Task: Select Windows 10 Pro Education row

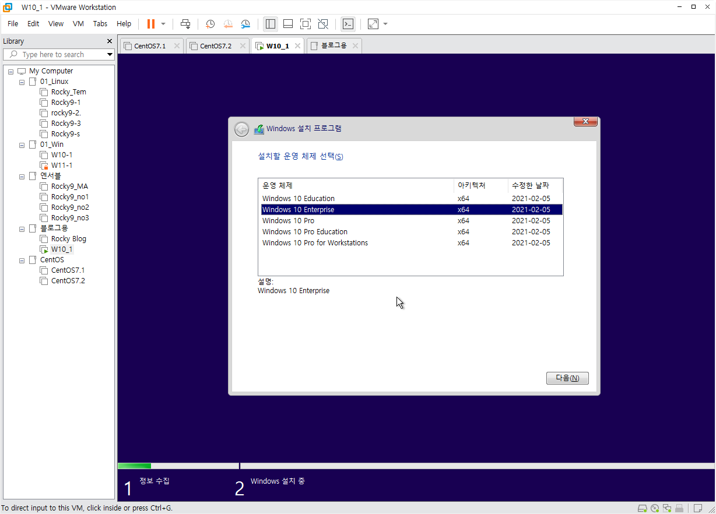Action: click(x=412, y=232)
